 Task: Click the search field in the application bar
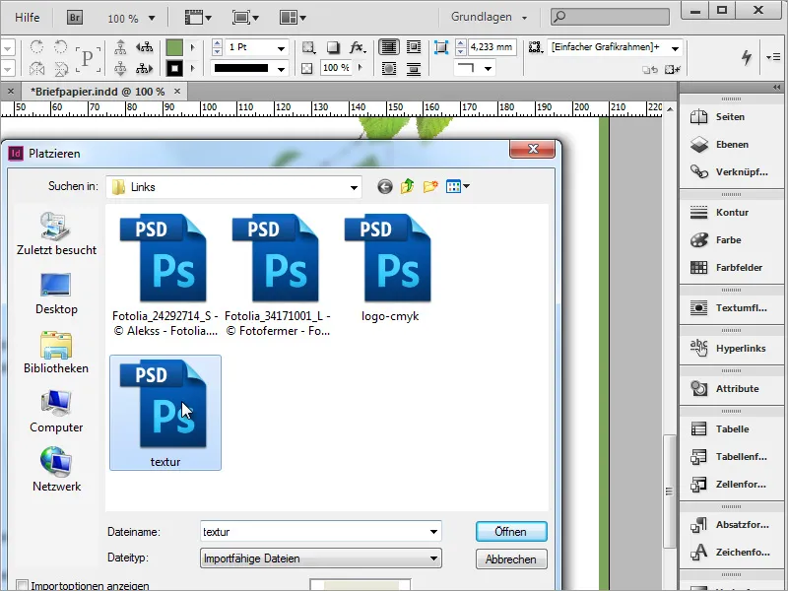(x=610, y=17)
